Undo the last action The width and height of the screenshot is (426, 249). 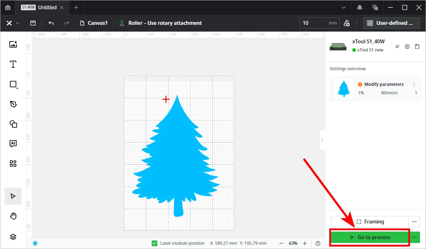pos(51,23)
